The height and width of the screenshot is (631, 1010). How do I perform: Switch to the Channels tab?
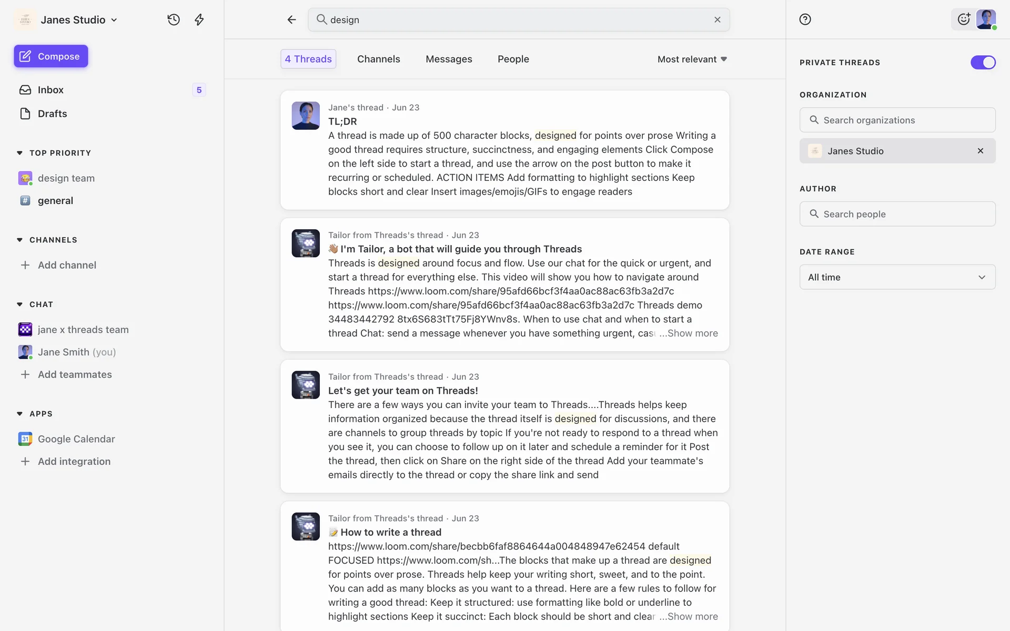click(378, 59)
